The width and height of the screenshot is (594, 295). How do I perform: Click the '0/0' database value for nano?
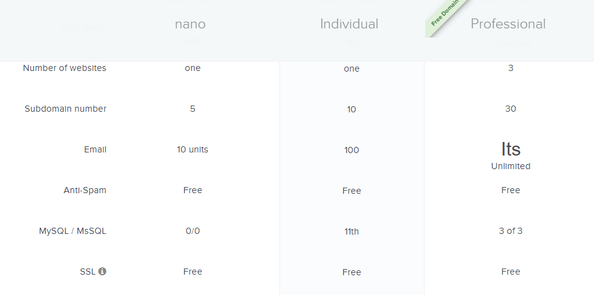[x=192, y=231]
